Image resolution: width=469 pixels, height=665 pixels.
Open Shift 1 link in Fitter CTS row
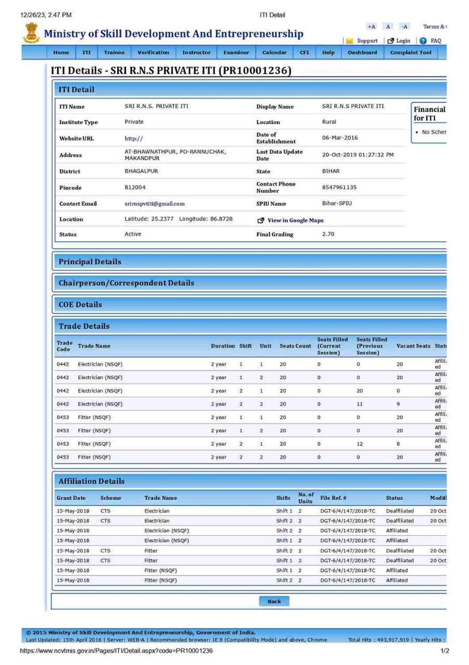click(x=284, y=561)
